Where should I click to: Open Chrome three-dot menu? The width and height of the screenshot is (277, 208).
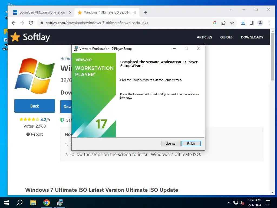[269, 23]
